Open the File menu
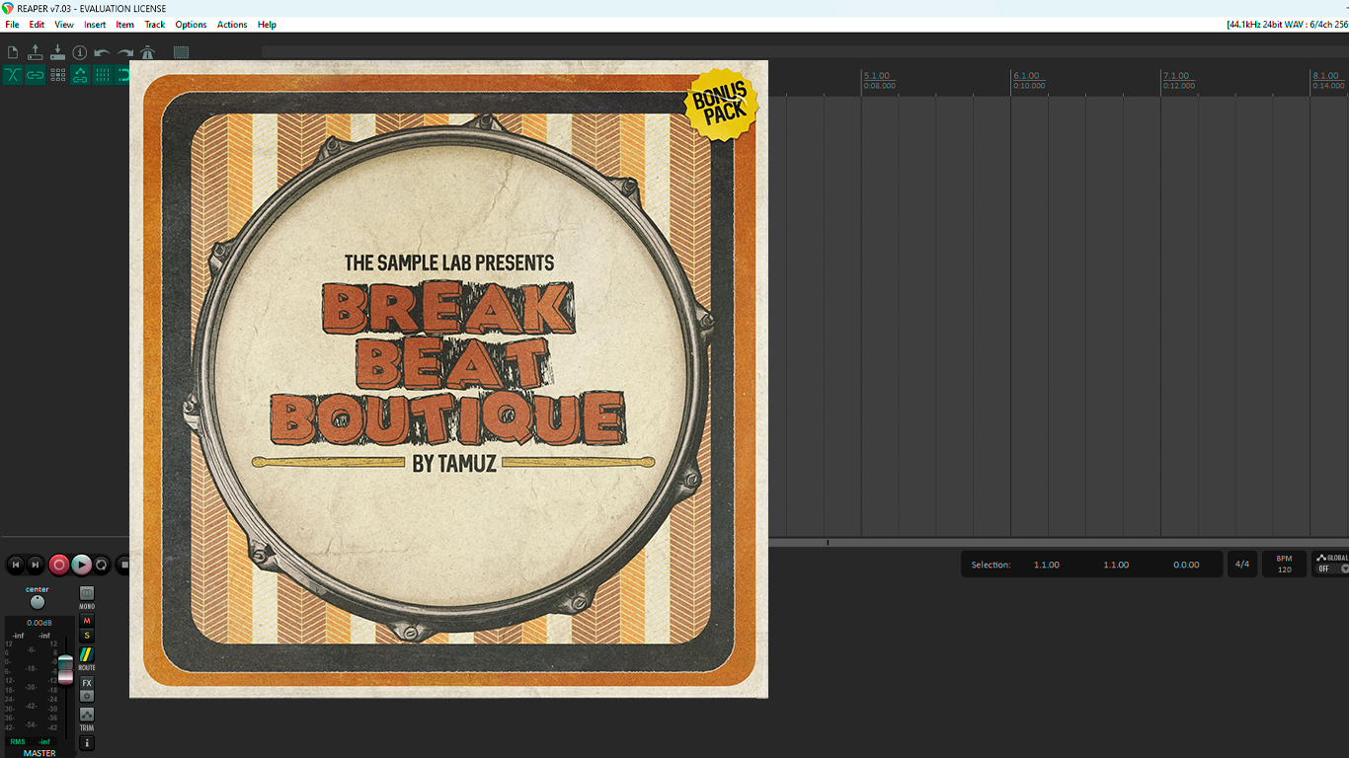 [x=12, y=25]
